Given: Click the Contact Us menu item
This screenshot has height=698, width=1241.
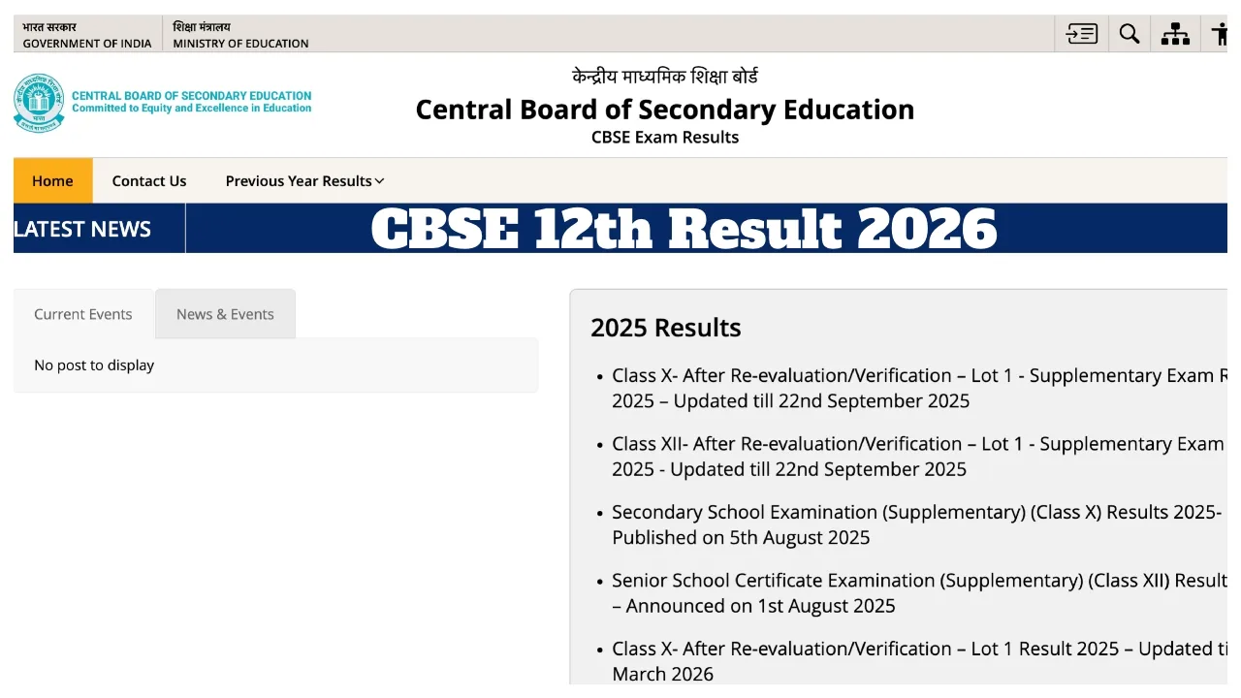Looking at the screenshot, I should [148, 180].
